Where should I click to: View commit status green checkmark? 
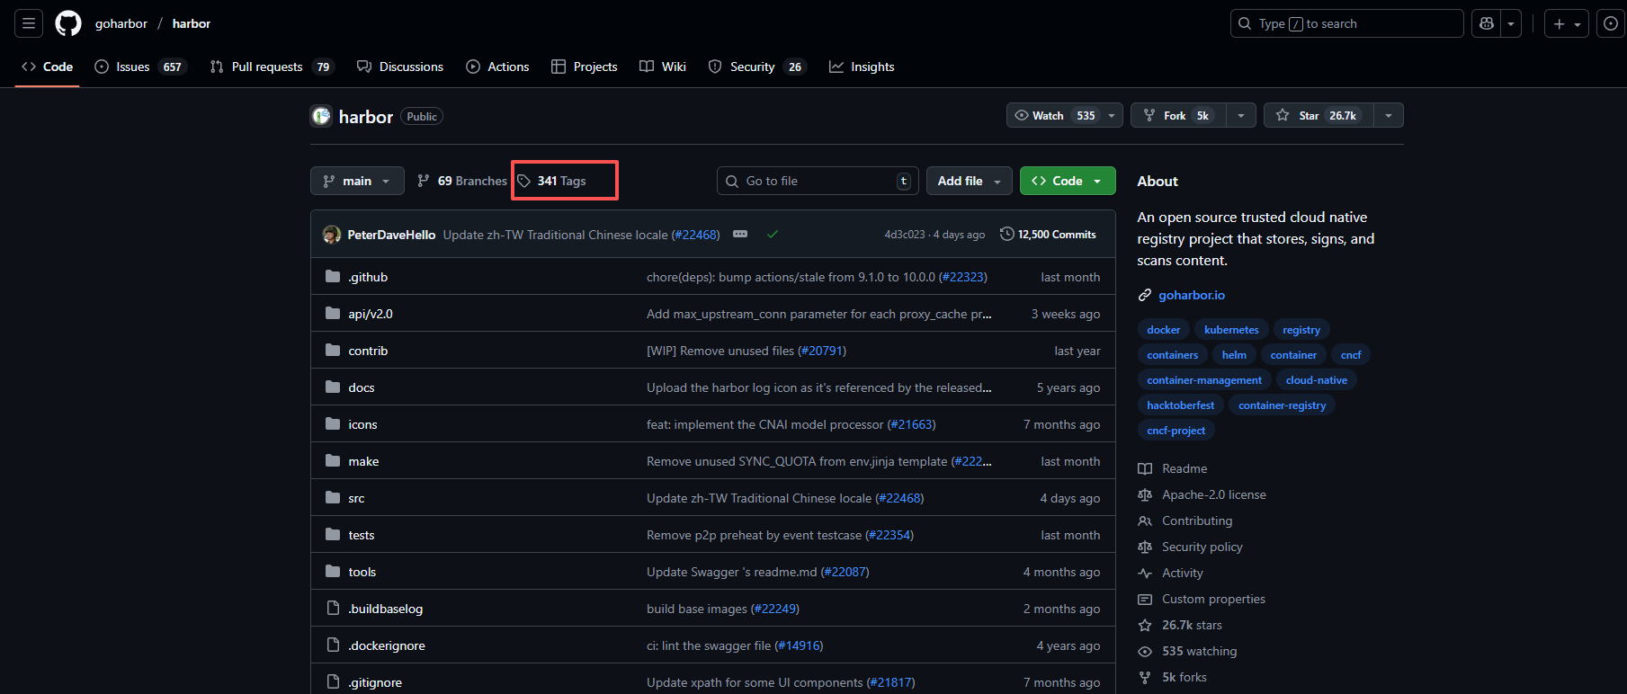click(773, 234)
